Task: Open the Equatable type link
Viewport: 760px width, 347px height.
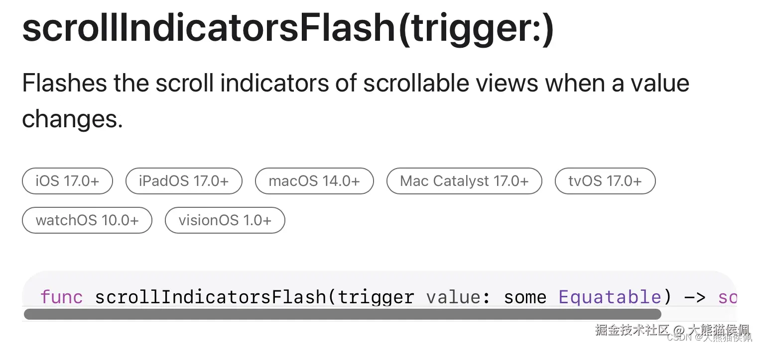Action: click(x=610, y=297)
